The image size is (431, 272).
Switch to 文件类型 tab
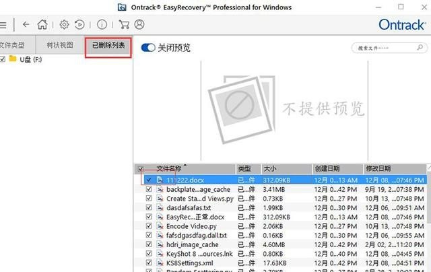pyautogui.click(x=17, y=45)
